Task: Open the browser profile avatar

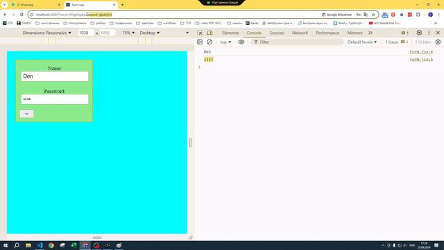Action: click(430, 15)
